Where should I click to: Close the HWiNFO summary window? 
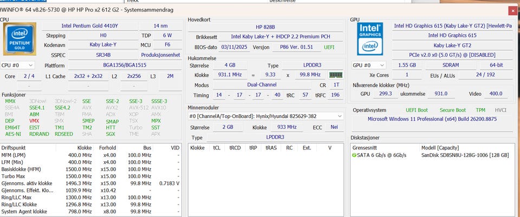click(x=513, y=11)
